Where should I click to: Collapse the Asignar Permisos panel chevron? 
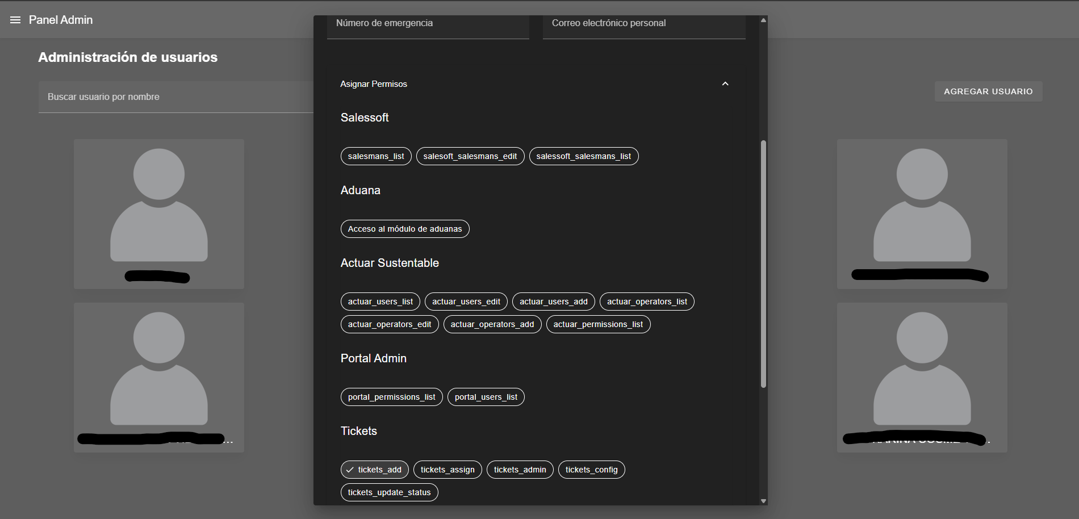(725, 84)
